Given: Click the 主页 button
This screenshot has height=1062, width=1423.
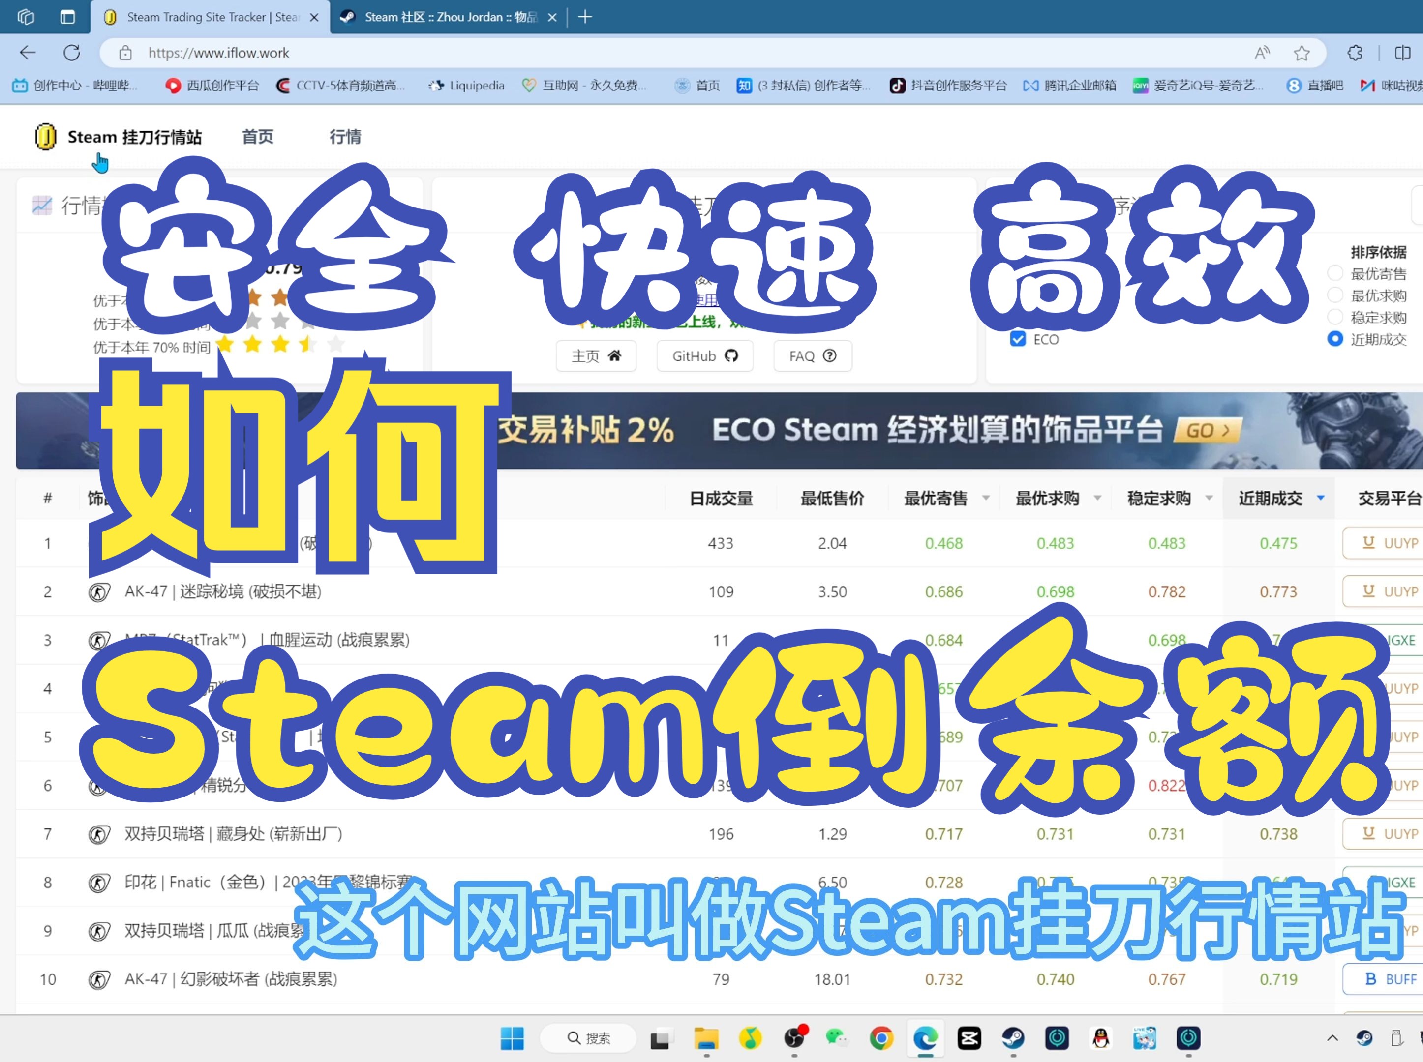Looking at the screenshot, I should [x=596, y=355].
